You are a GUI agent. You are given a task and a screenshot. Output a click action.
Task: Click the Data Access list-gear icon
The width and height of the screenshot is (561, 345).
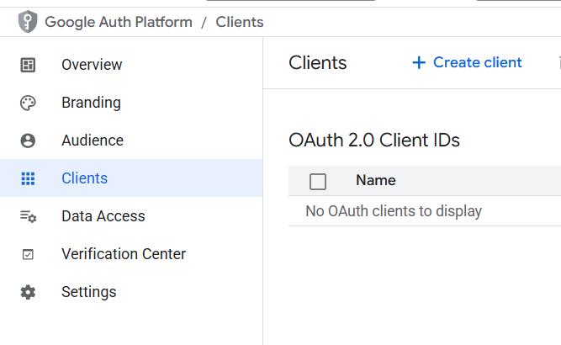(28, 216)
